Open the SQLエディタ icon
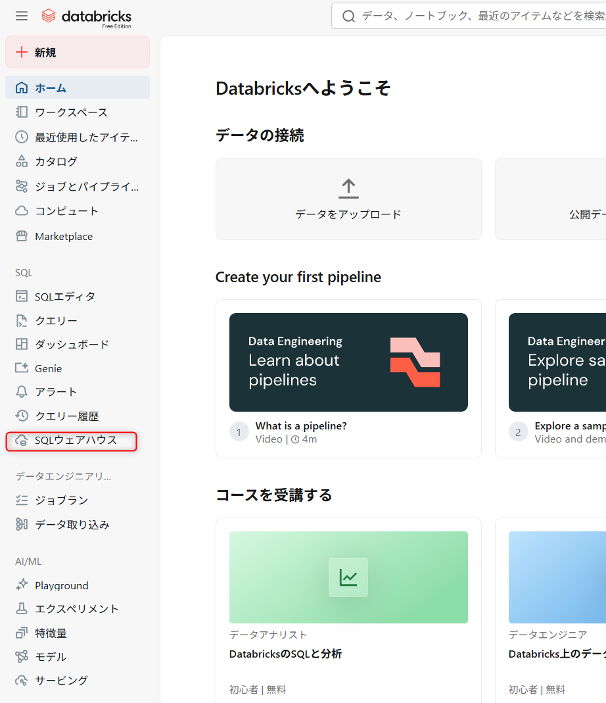This screenshot has height=703, width=606. coord(22,297)
